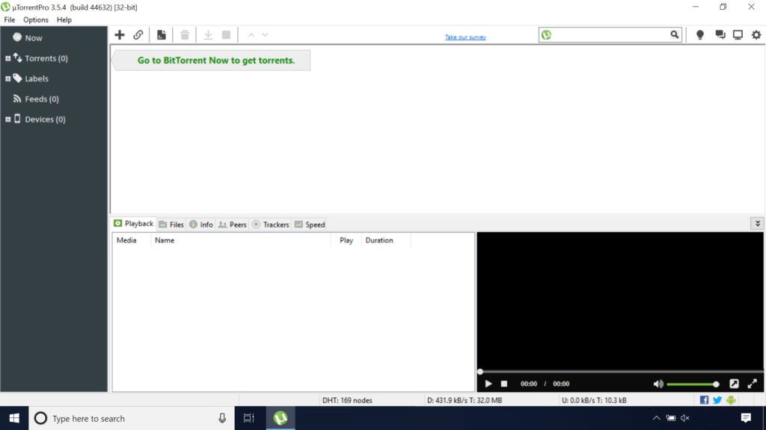Switch to the Playback tab
The height and width of the screenshot is (430, 766).
click(x=133, y=223)
